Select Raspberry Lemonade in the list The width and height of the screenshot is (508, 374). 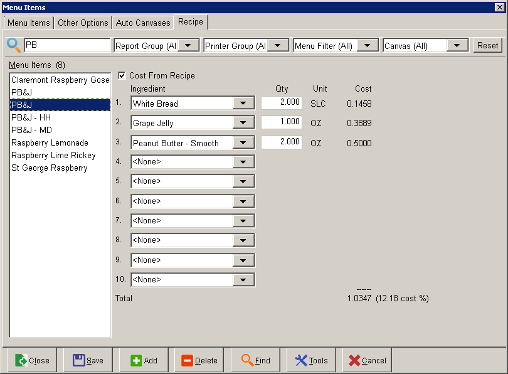pyautogui.click(x=60, y=142)
